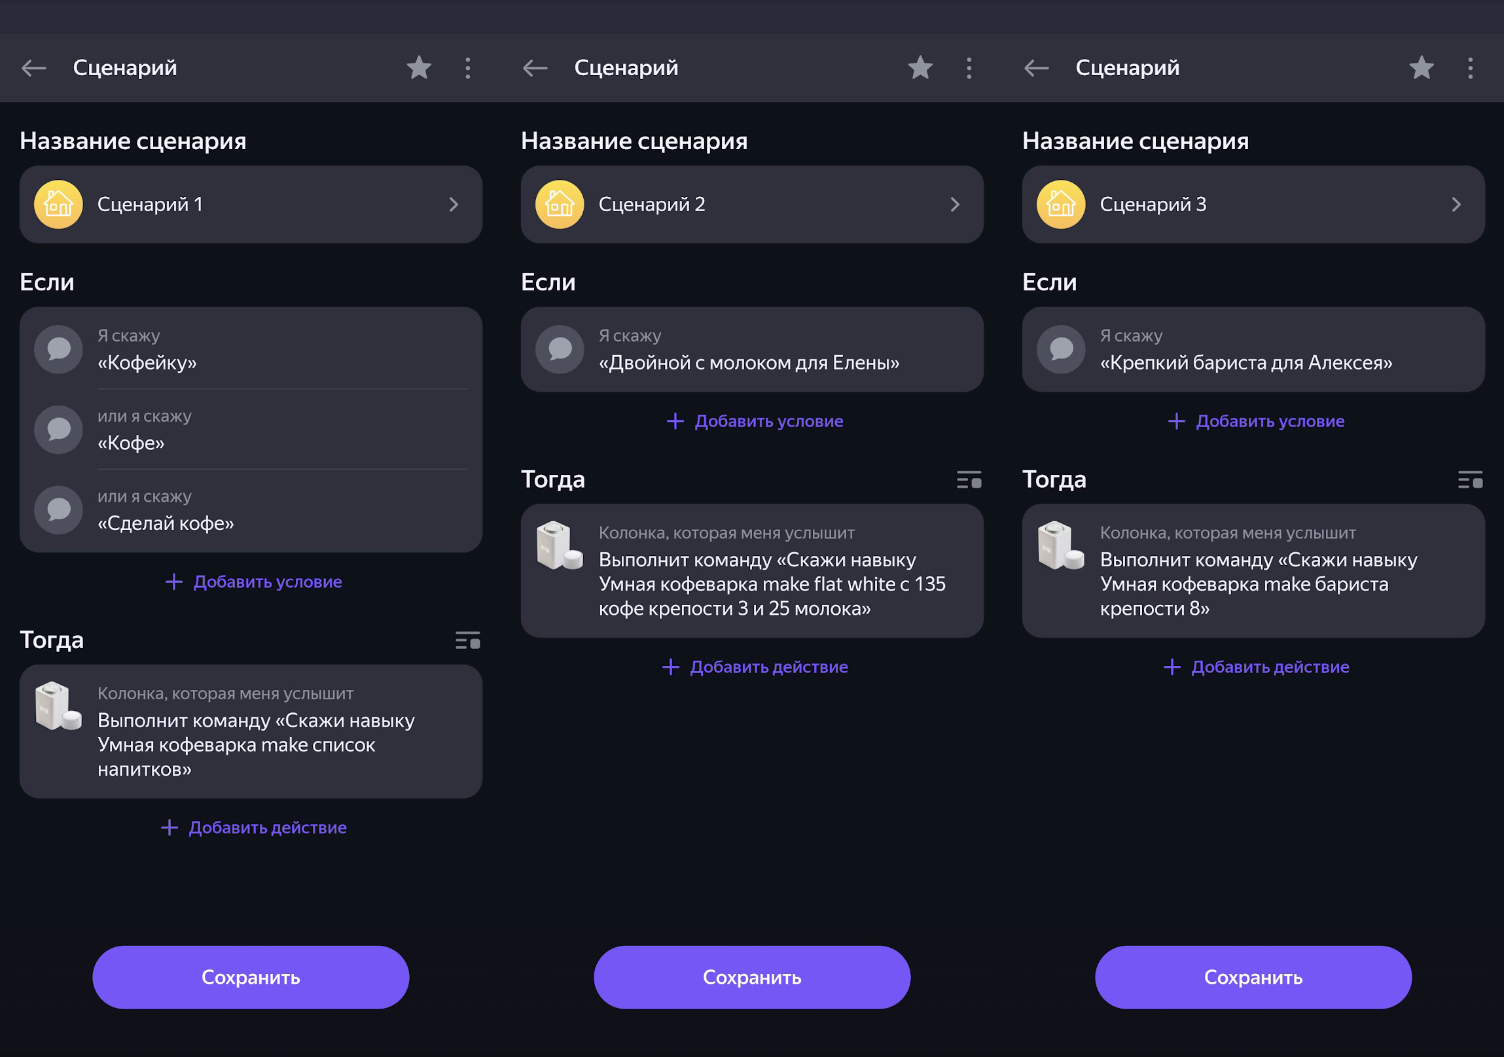Open the Сценарий 1 name chevron
Screen dimensions: 1504x1057
(x=454, y=205)
